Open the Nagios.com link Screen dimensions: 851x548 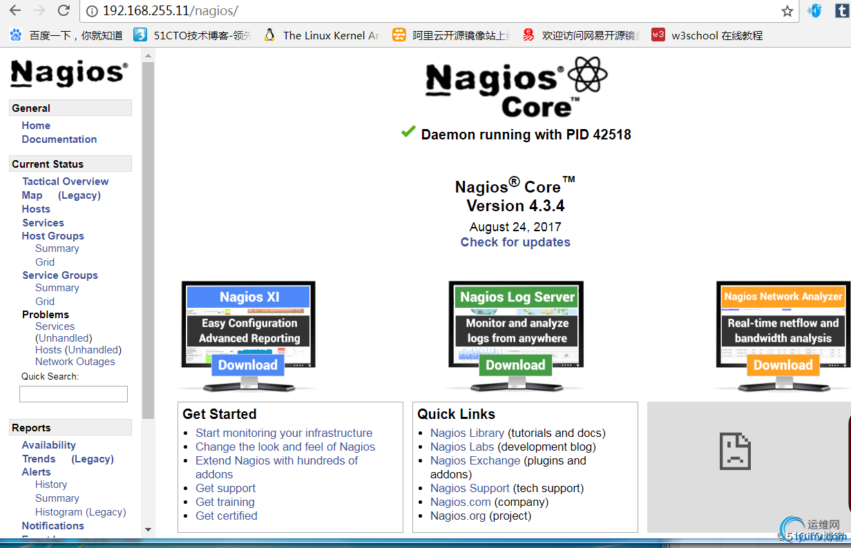pos(461,502)
